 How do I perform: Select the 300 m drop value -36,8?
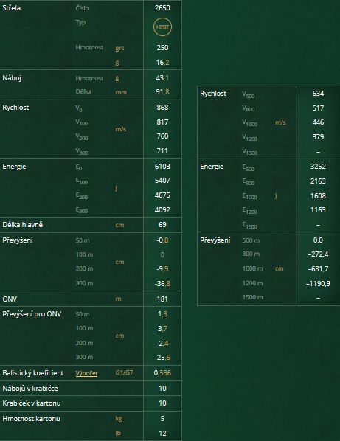point(162,283)
